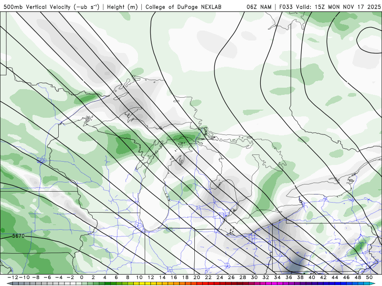The height and width of the screenshot is (286, 382).
Task: Pick the 22 tick on the color scale
Action: click(x=208, y=277)
